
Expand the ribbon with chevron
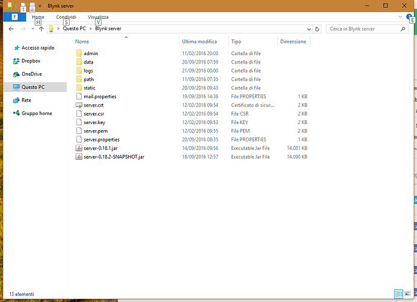click(400, 16)
